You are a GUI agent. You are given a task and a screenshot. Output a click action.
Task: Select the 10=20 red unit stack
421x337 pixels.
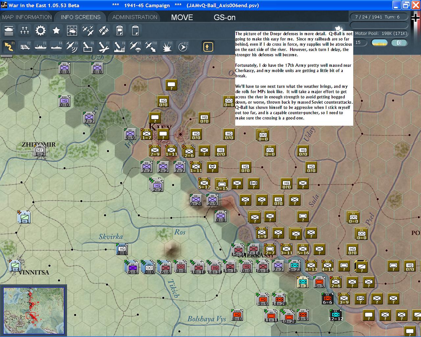click(288, 316)
